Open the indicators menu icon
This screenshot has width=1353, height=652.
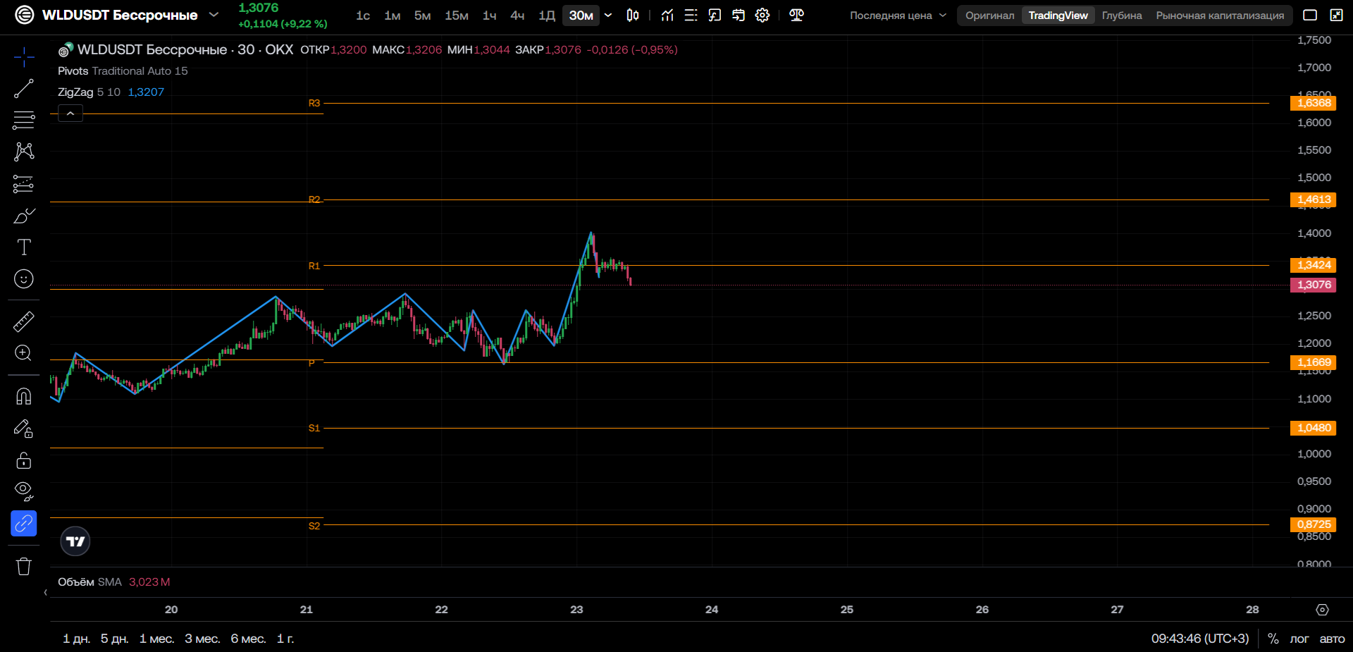coord(667,16)
